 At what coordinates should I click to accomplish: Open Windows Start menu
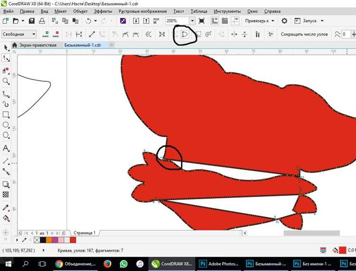(8, 264)
